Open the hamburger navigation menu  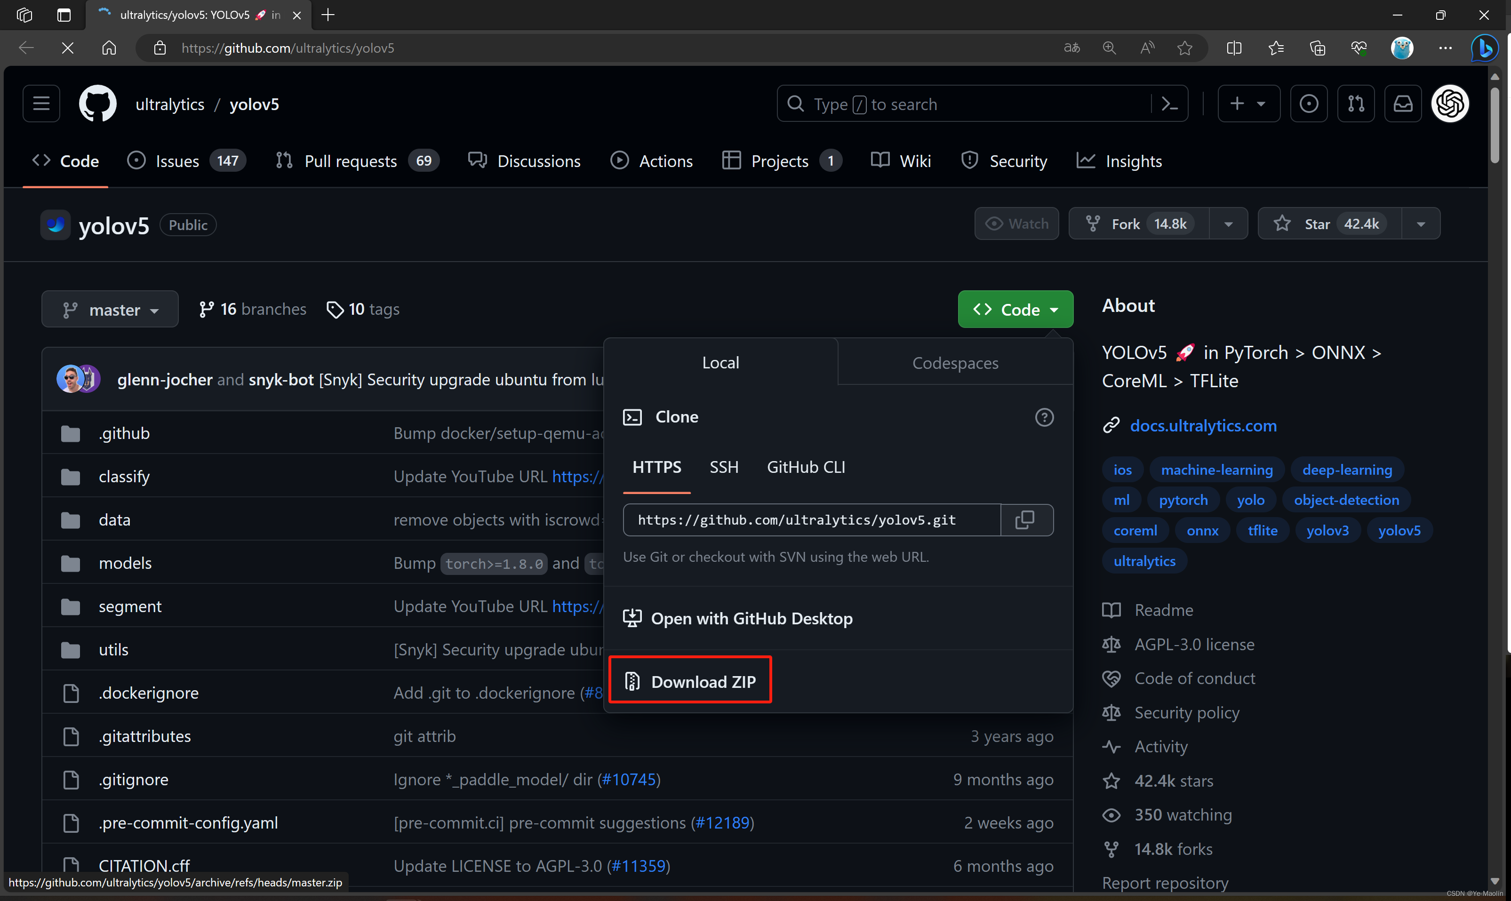pos(41,104)
